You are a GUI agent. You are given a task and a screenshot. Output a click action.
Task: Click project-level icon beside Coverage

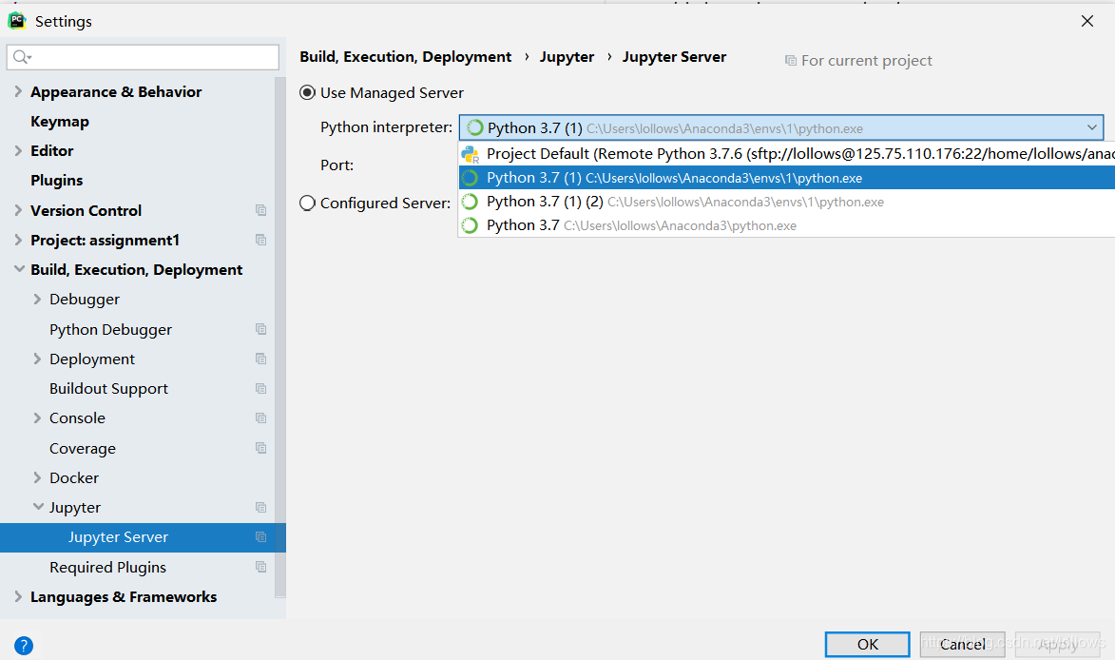click(261, 448)
